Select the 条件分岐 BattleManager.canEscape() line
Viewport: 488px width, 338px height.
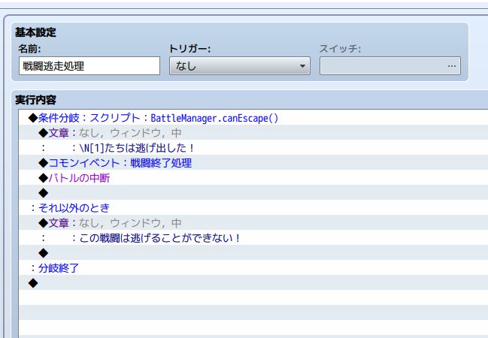point(253,118)
